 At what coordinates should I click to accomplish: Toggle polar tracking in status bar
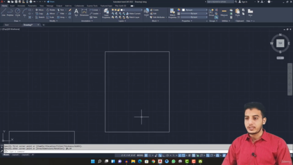click(168, 155)
